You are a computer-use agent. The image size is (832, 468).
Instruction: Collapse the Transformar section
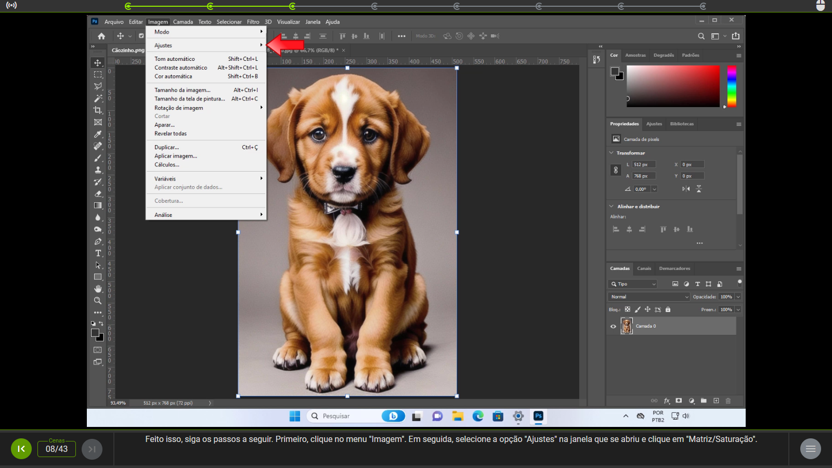coord(612,153)
